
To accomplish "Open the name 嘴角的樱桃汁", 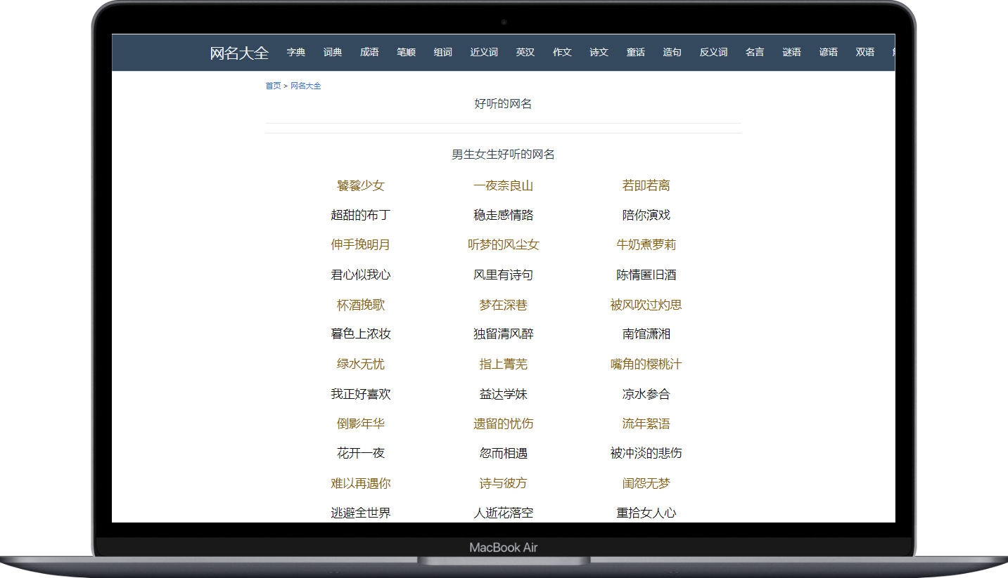I will coord(646,364).
